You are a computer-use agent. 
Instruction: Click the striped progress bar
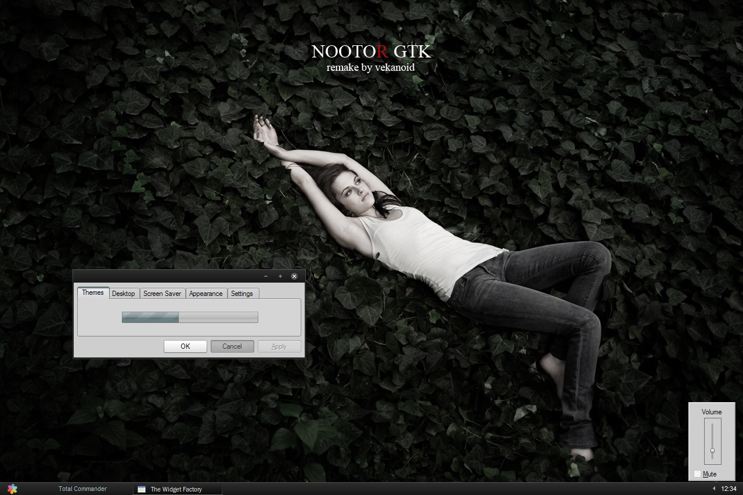click(189, 317)
